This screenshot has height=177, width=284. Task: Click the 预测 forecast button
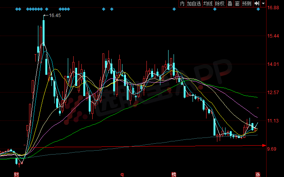pos(247,3)
